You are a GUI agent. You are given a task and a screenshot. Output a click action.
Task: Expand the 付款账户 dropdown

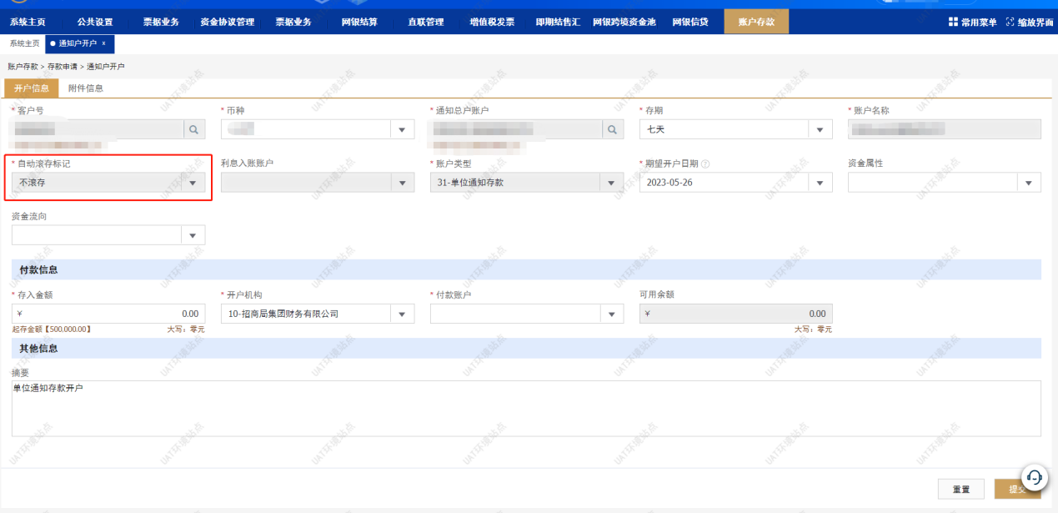612,314
